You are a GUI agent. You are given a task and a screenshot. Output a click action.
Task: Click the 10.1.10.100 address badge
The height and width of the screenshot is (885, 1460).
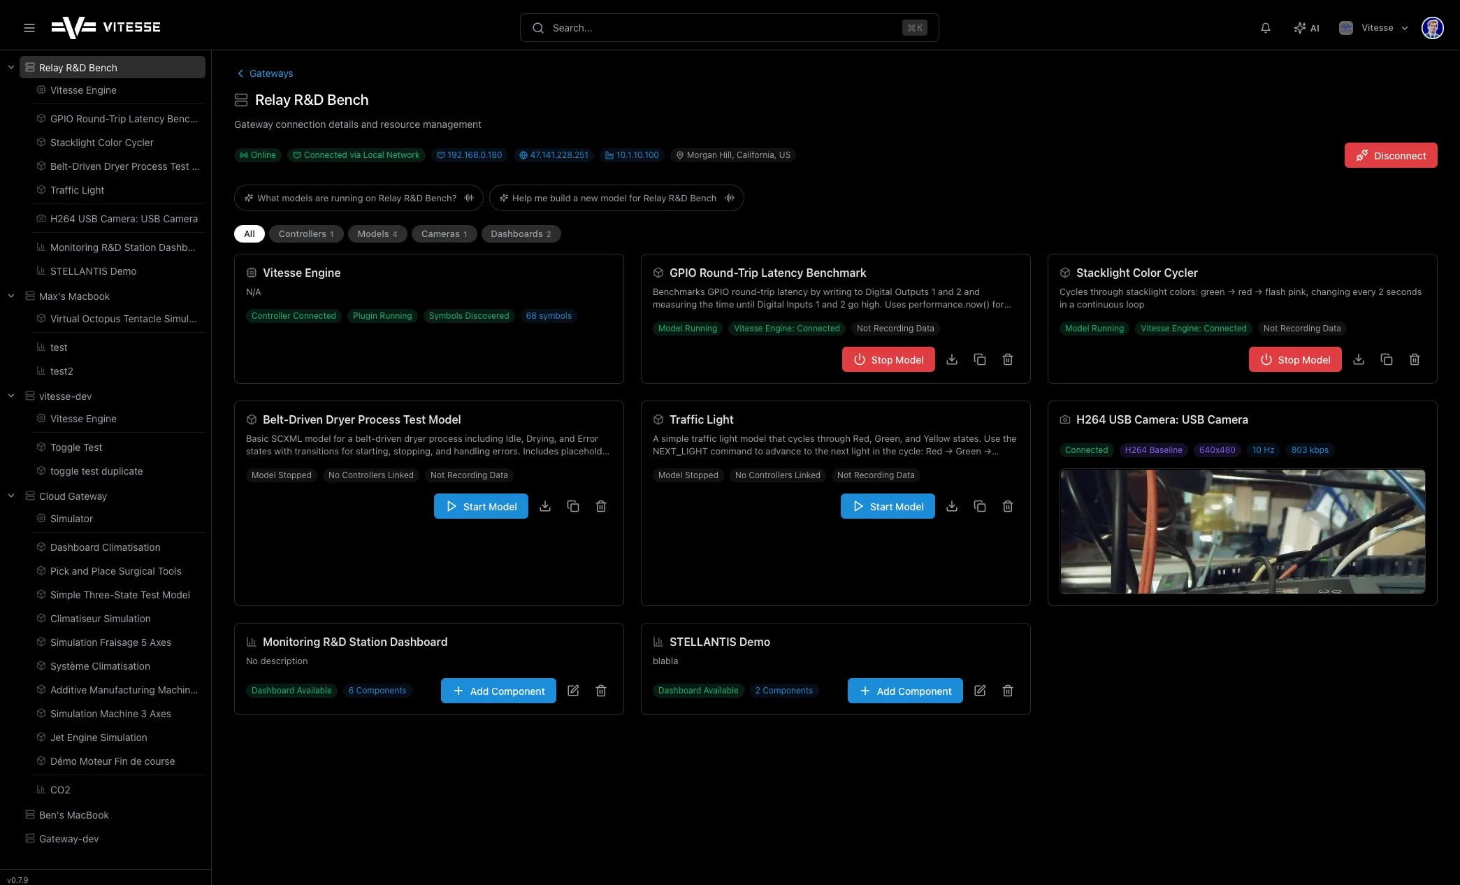point(632,155)
